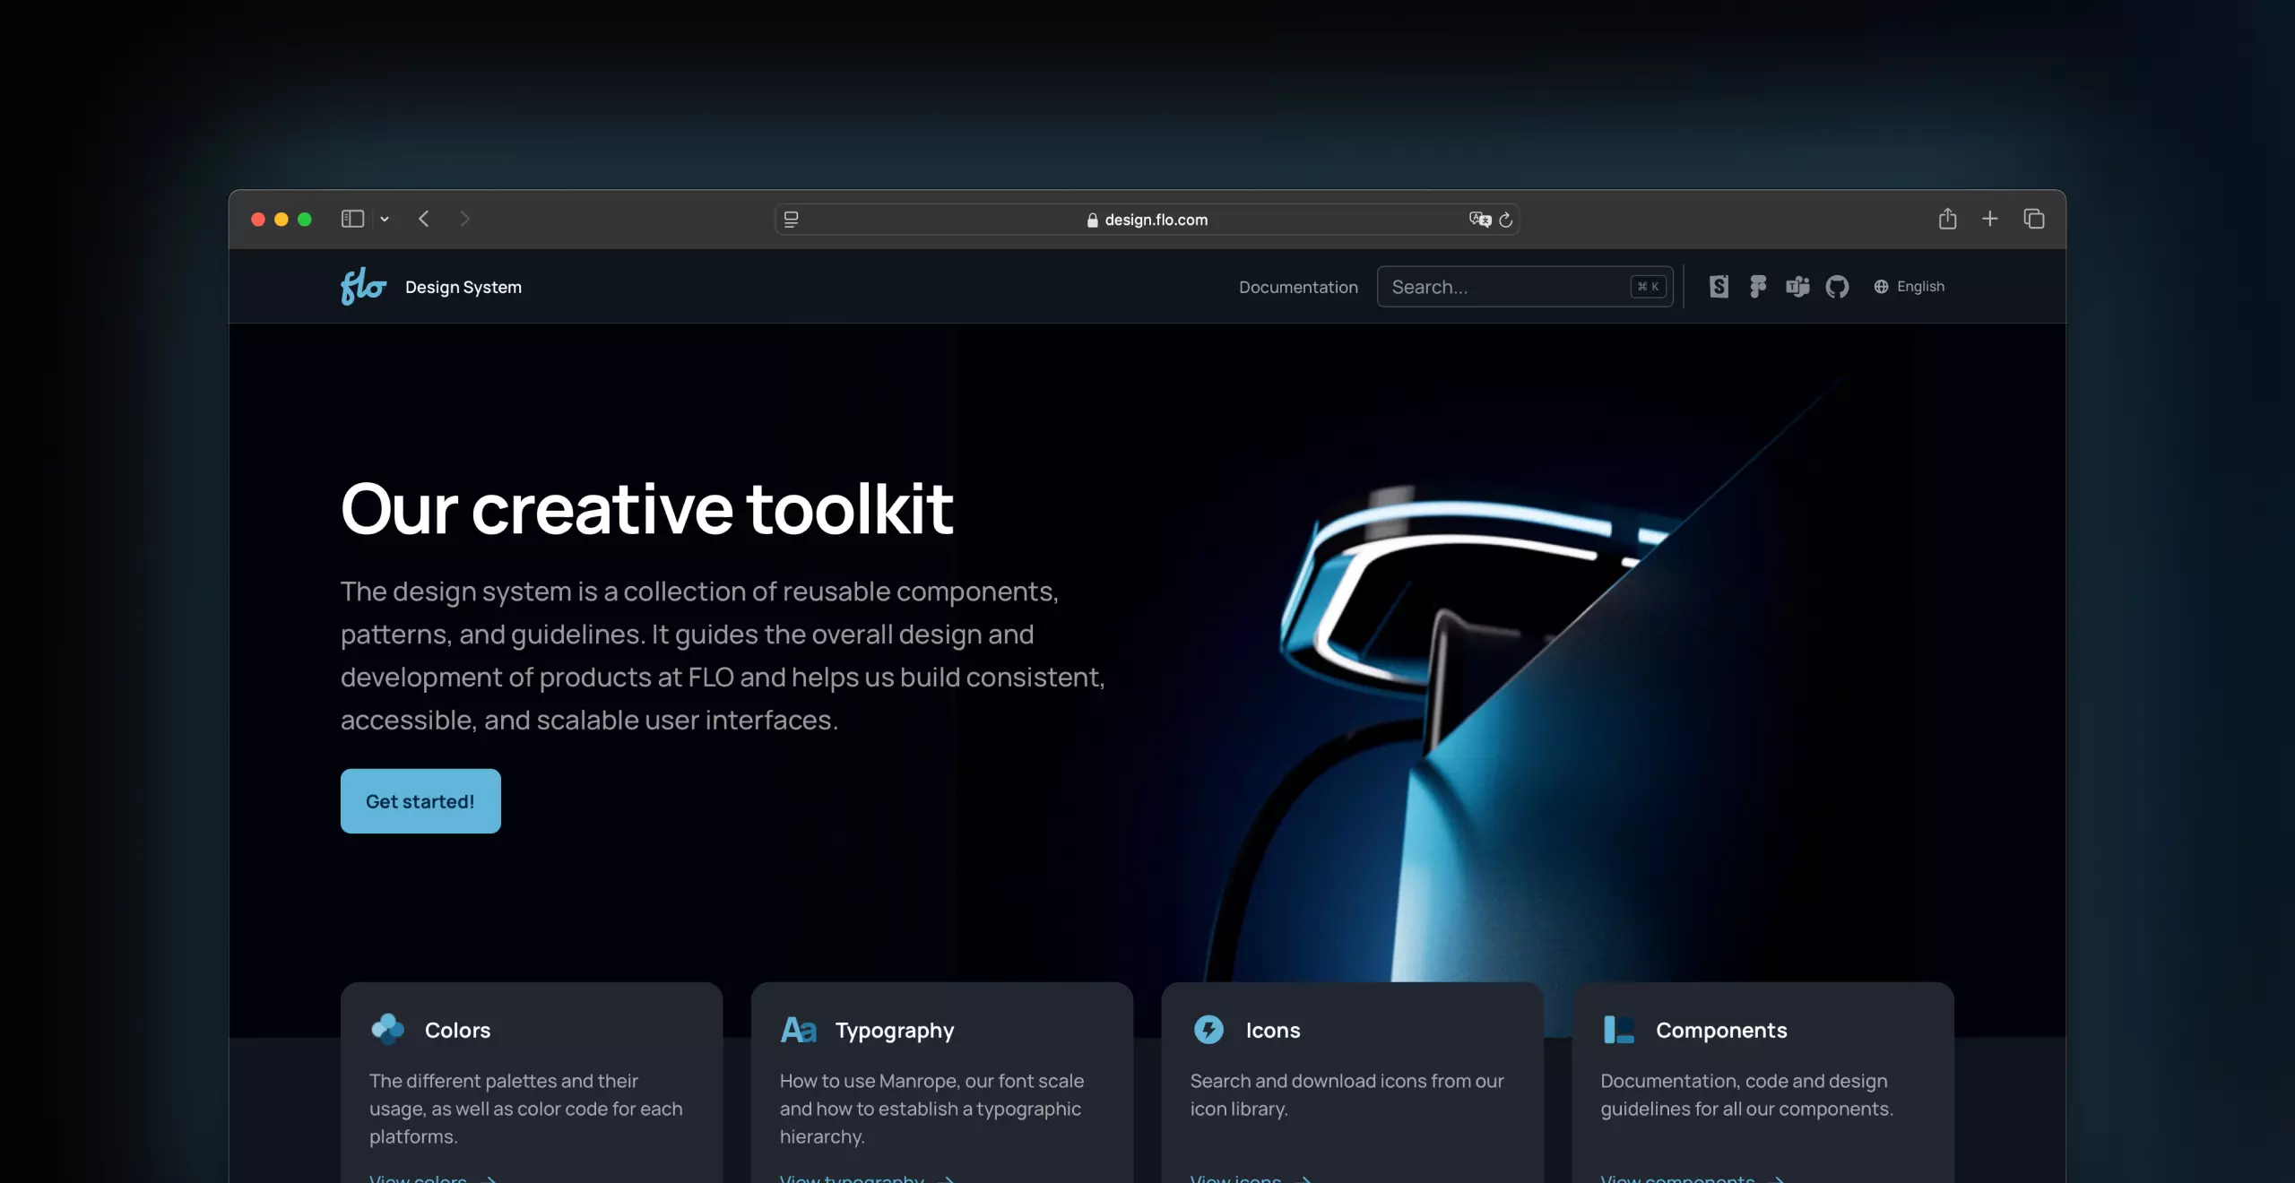Click the translate icon in the address bar
Viewport: 2295px width, 1183px height.
pos(1479,220)
